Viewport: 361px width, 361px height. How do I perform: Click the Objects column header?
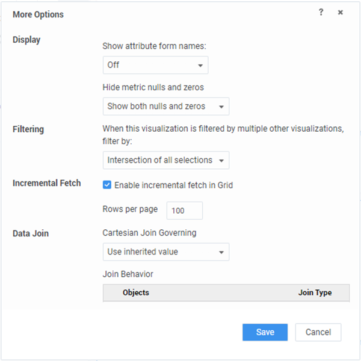pyautogui.click(x=136, y=292)
